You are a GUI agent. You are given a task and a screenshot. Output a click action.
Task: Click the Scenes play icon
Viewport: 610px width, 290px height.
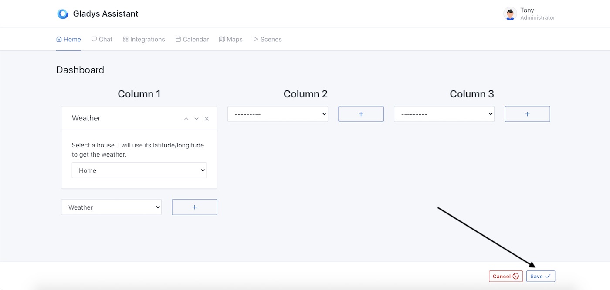pos(255,39)
